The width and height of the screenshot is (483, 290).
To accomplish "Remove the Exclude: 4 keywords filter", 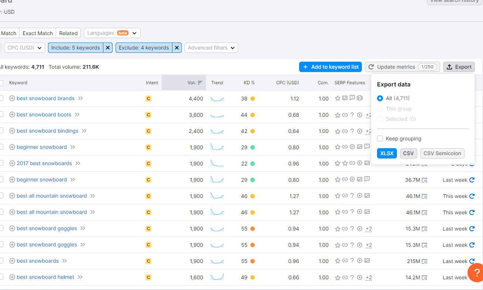I will (x=177, y=47).
